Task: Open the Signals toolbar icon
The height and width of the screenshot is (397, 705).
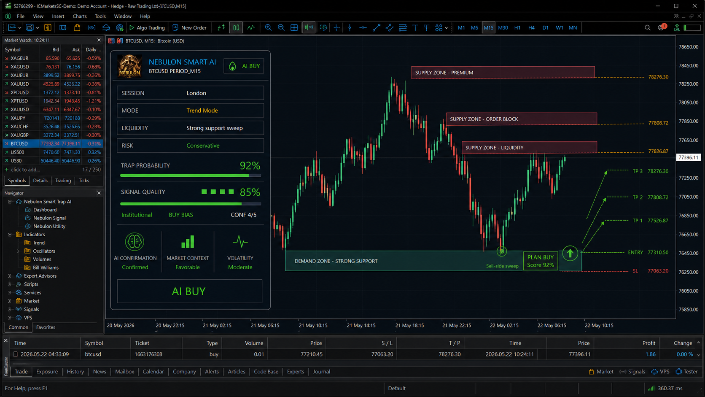Action: point(91,28)
